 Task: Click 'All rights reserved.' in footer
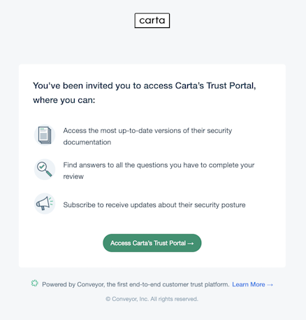(x=174, y=299)
